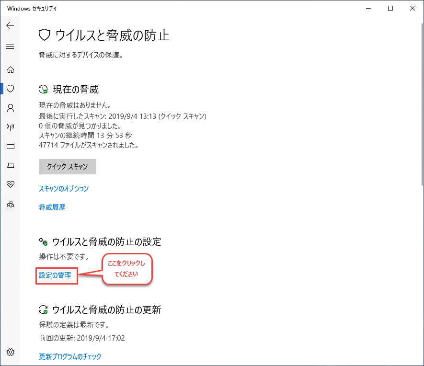424x366 pixels.
Task: Open device performance heart icon
Action: coord(10,184)
